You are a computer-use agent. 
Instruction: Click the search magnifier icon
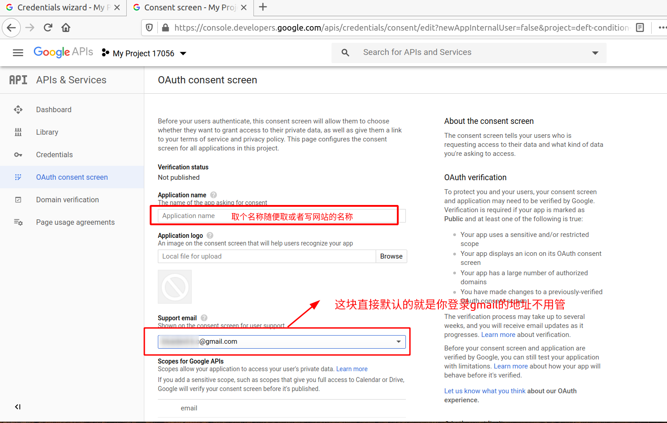[345, 53]
